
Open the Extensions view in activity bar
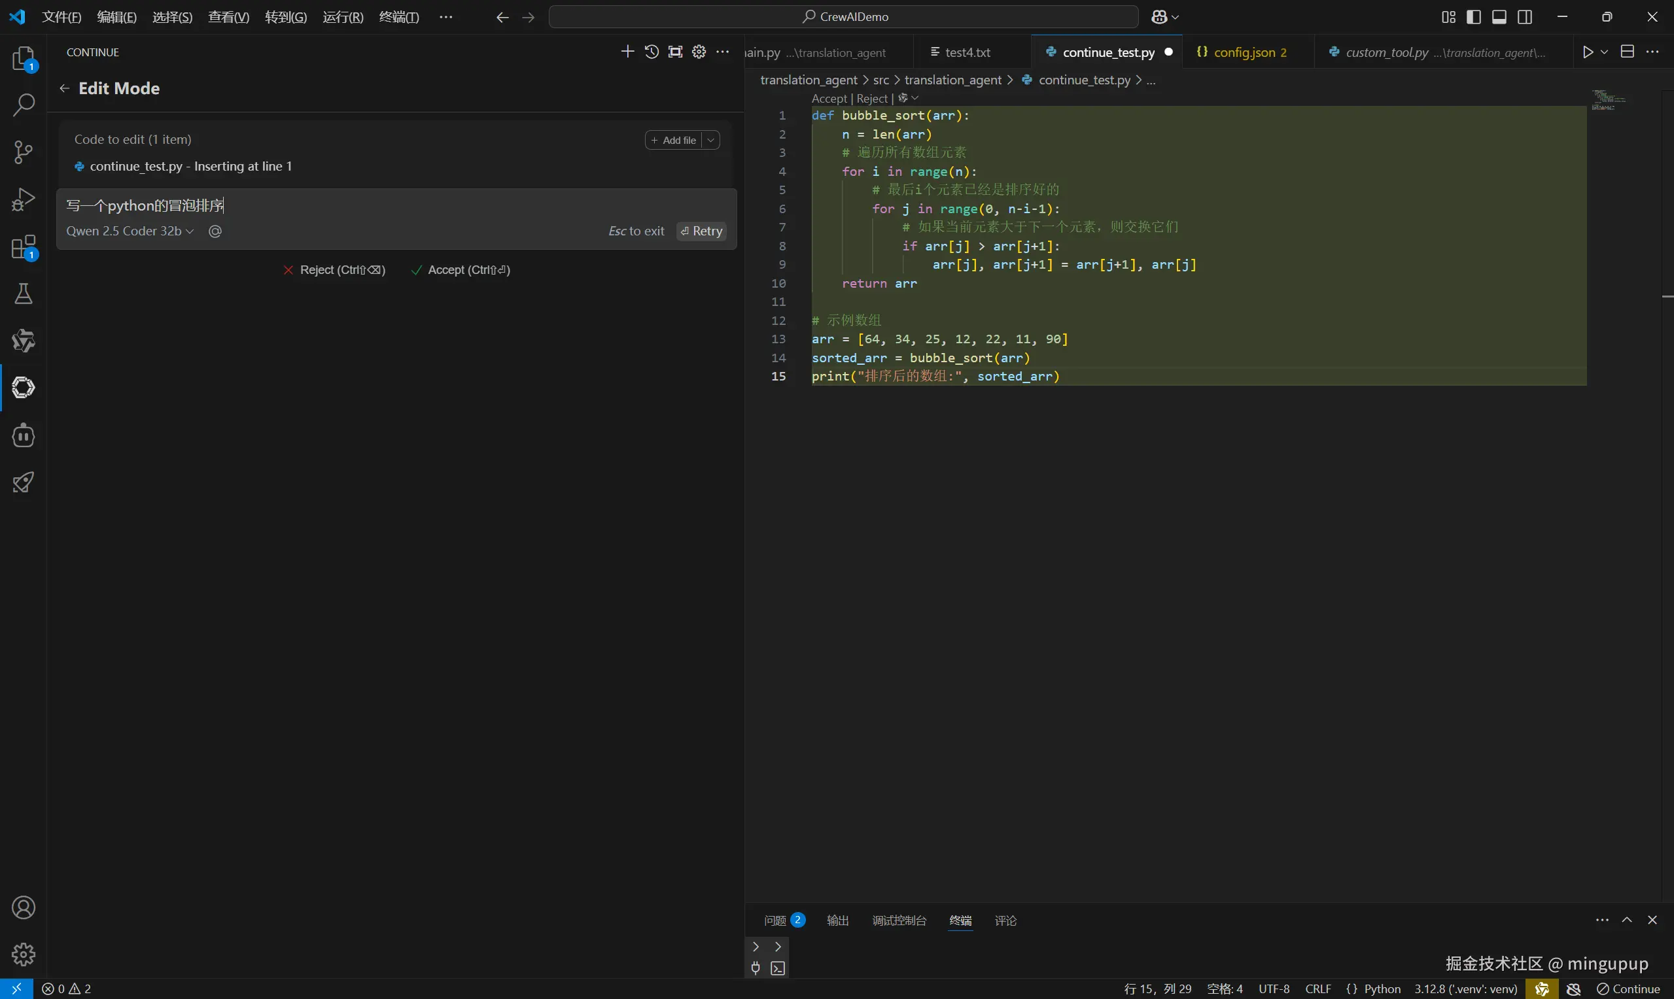[24, 247]
